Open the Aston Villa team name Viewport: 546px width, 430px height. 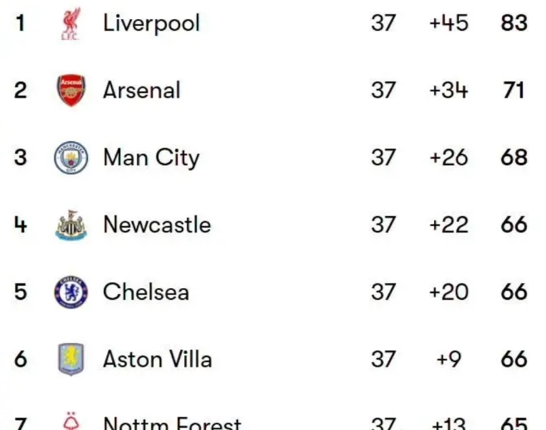(158, 359)
